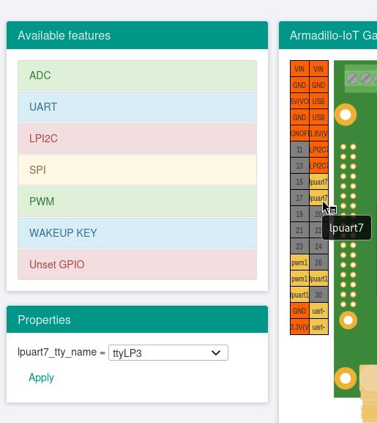
Task: Open the lpuart7_tty_name dropdown
Action: click(x=168, y=353)
